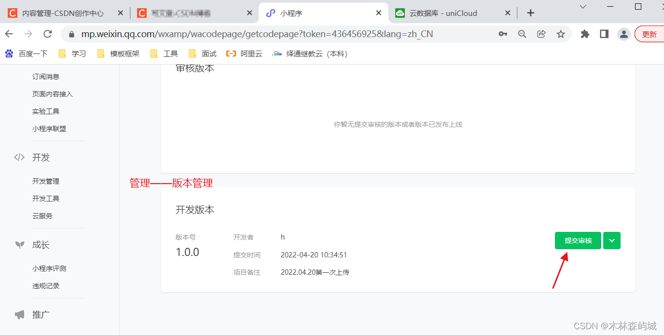Click the browser profile avatar icon

(x=623, y=34)
